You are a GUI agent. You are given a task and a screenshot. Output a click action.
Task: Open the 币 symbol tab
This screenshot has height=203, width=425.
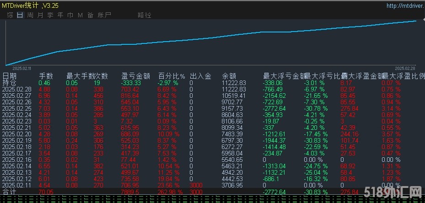70,15
